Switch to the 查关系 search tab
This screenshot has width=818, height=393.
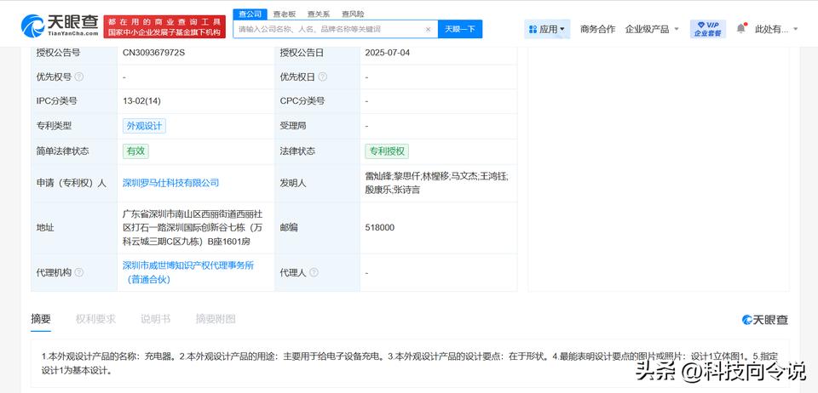pyautogui.click(x=319, y=14)
